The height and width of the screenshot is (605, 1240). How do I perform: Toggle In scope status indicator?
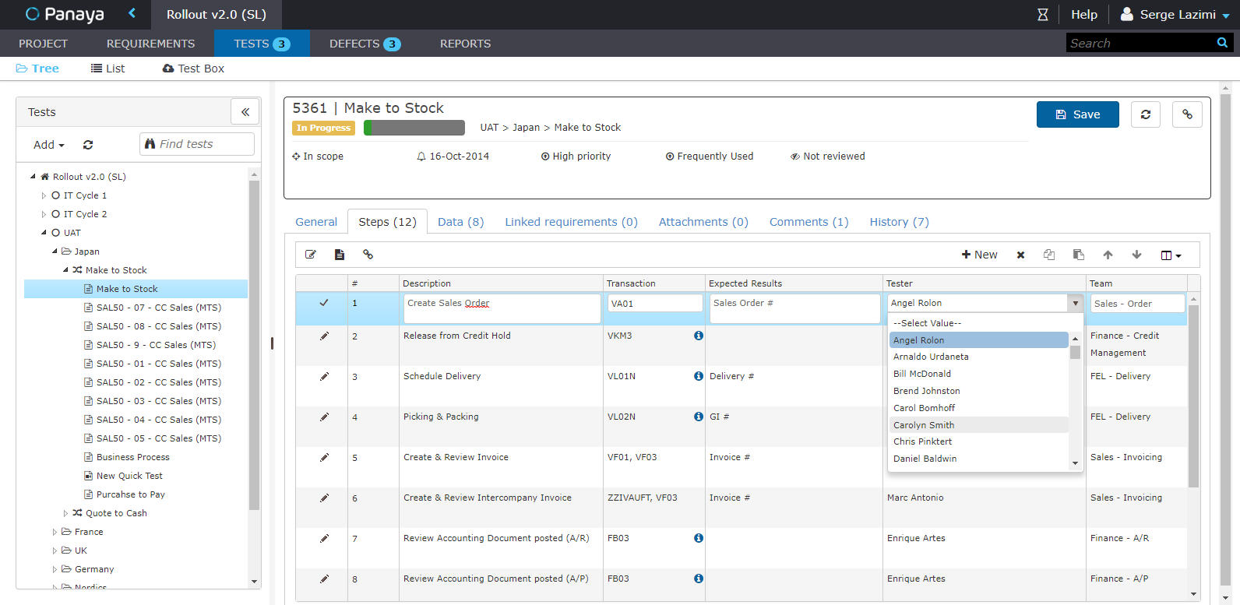[x=318, y=157]
